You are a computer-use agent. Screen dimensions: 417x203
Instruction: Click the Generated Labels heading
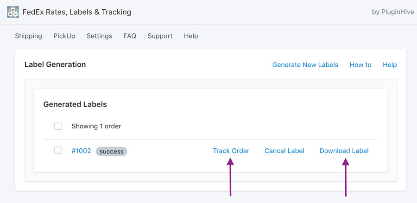pyautogui.click(x=75, y=104)
